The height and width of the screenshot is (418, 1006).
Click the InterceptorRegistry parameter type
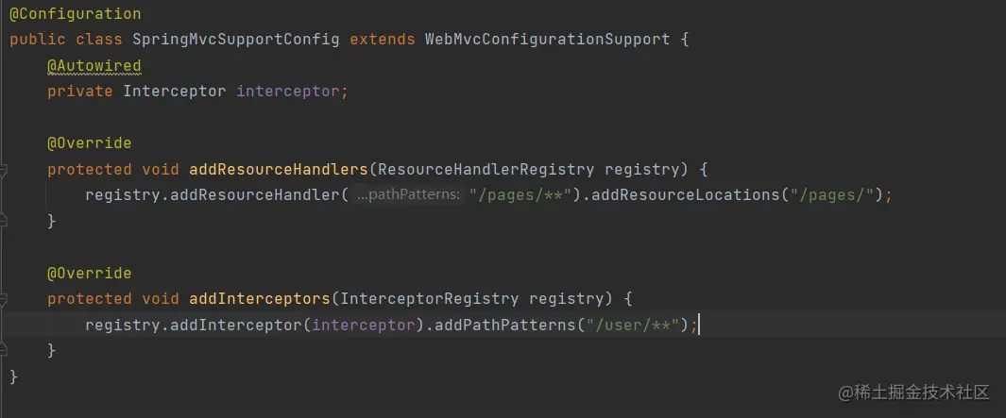tap(429, 299)
